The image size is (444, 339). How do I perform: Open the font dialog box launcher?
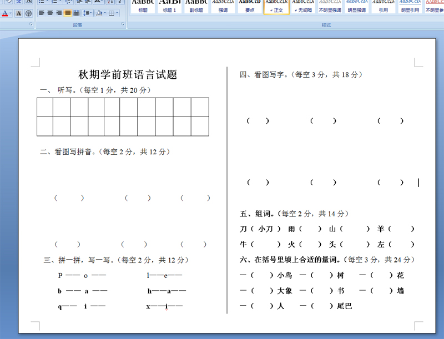(31, 24)
